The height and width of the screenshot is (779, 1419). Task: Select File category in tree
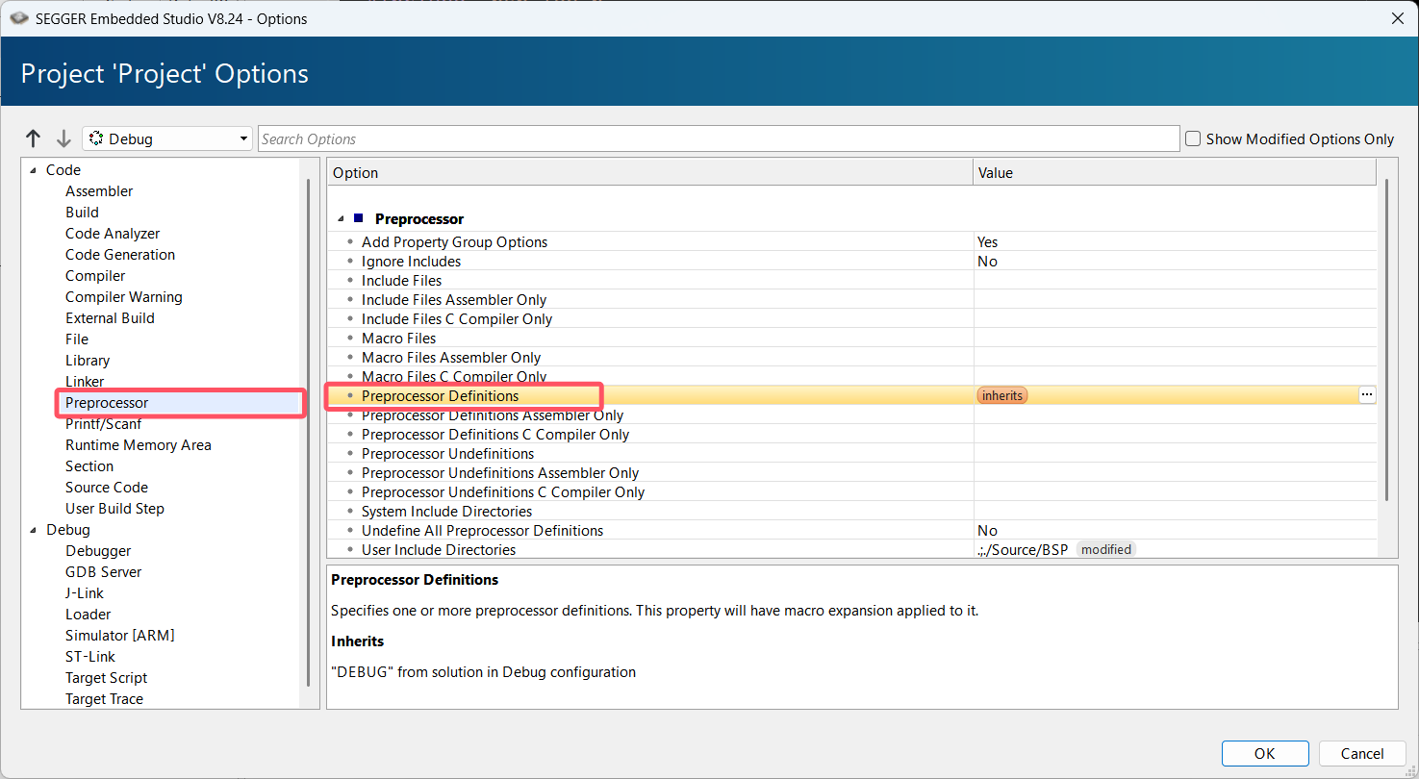tap(77, 339)
